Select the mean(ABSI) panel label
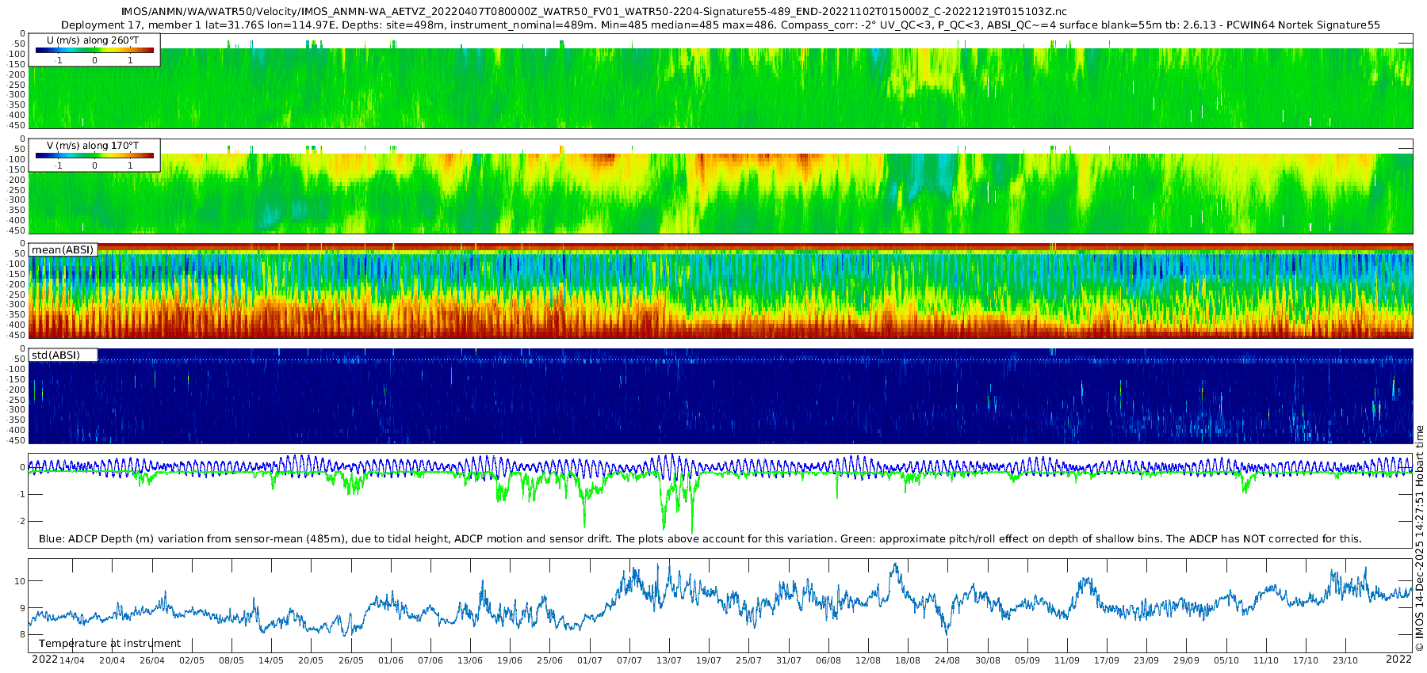1427x673 pixels. (63, 250)
